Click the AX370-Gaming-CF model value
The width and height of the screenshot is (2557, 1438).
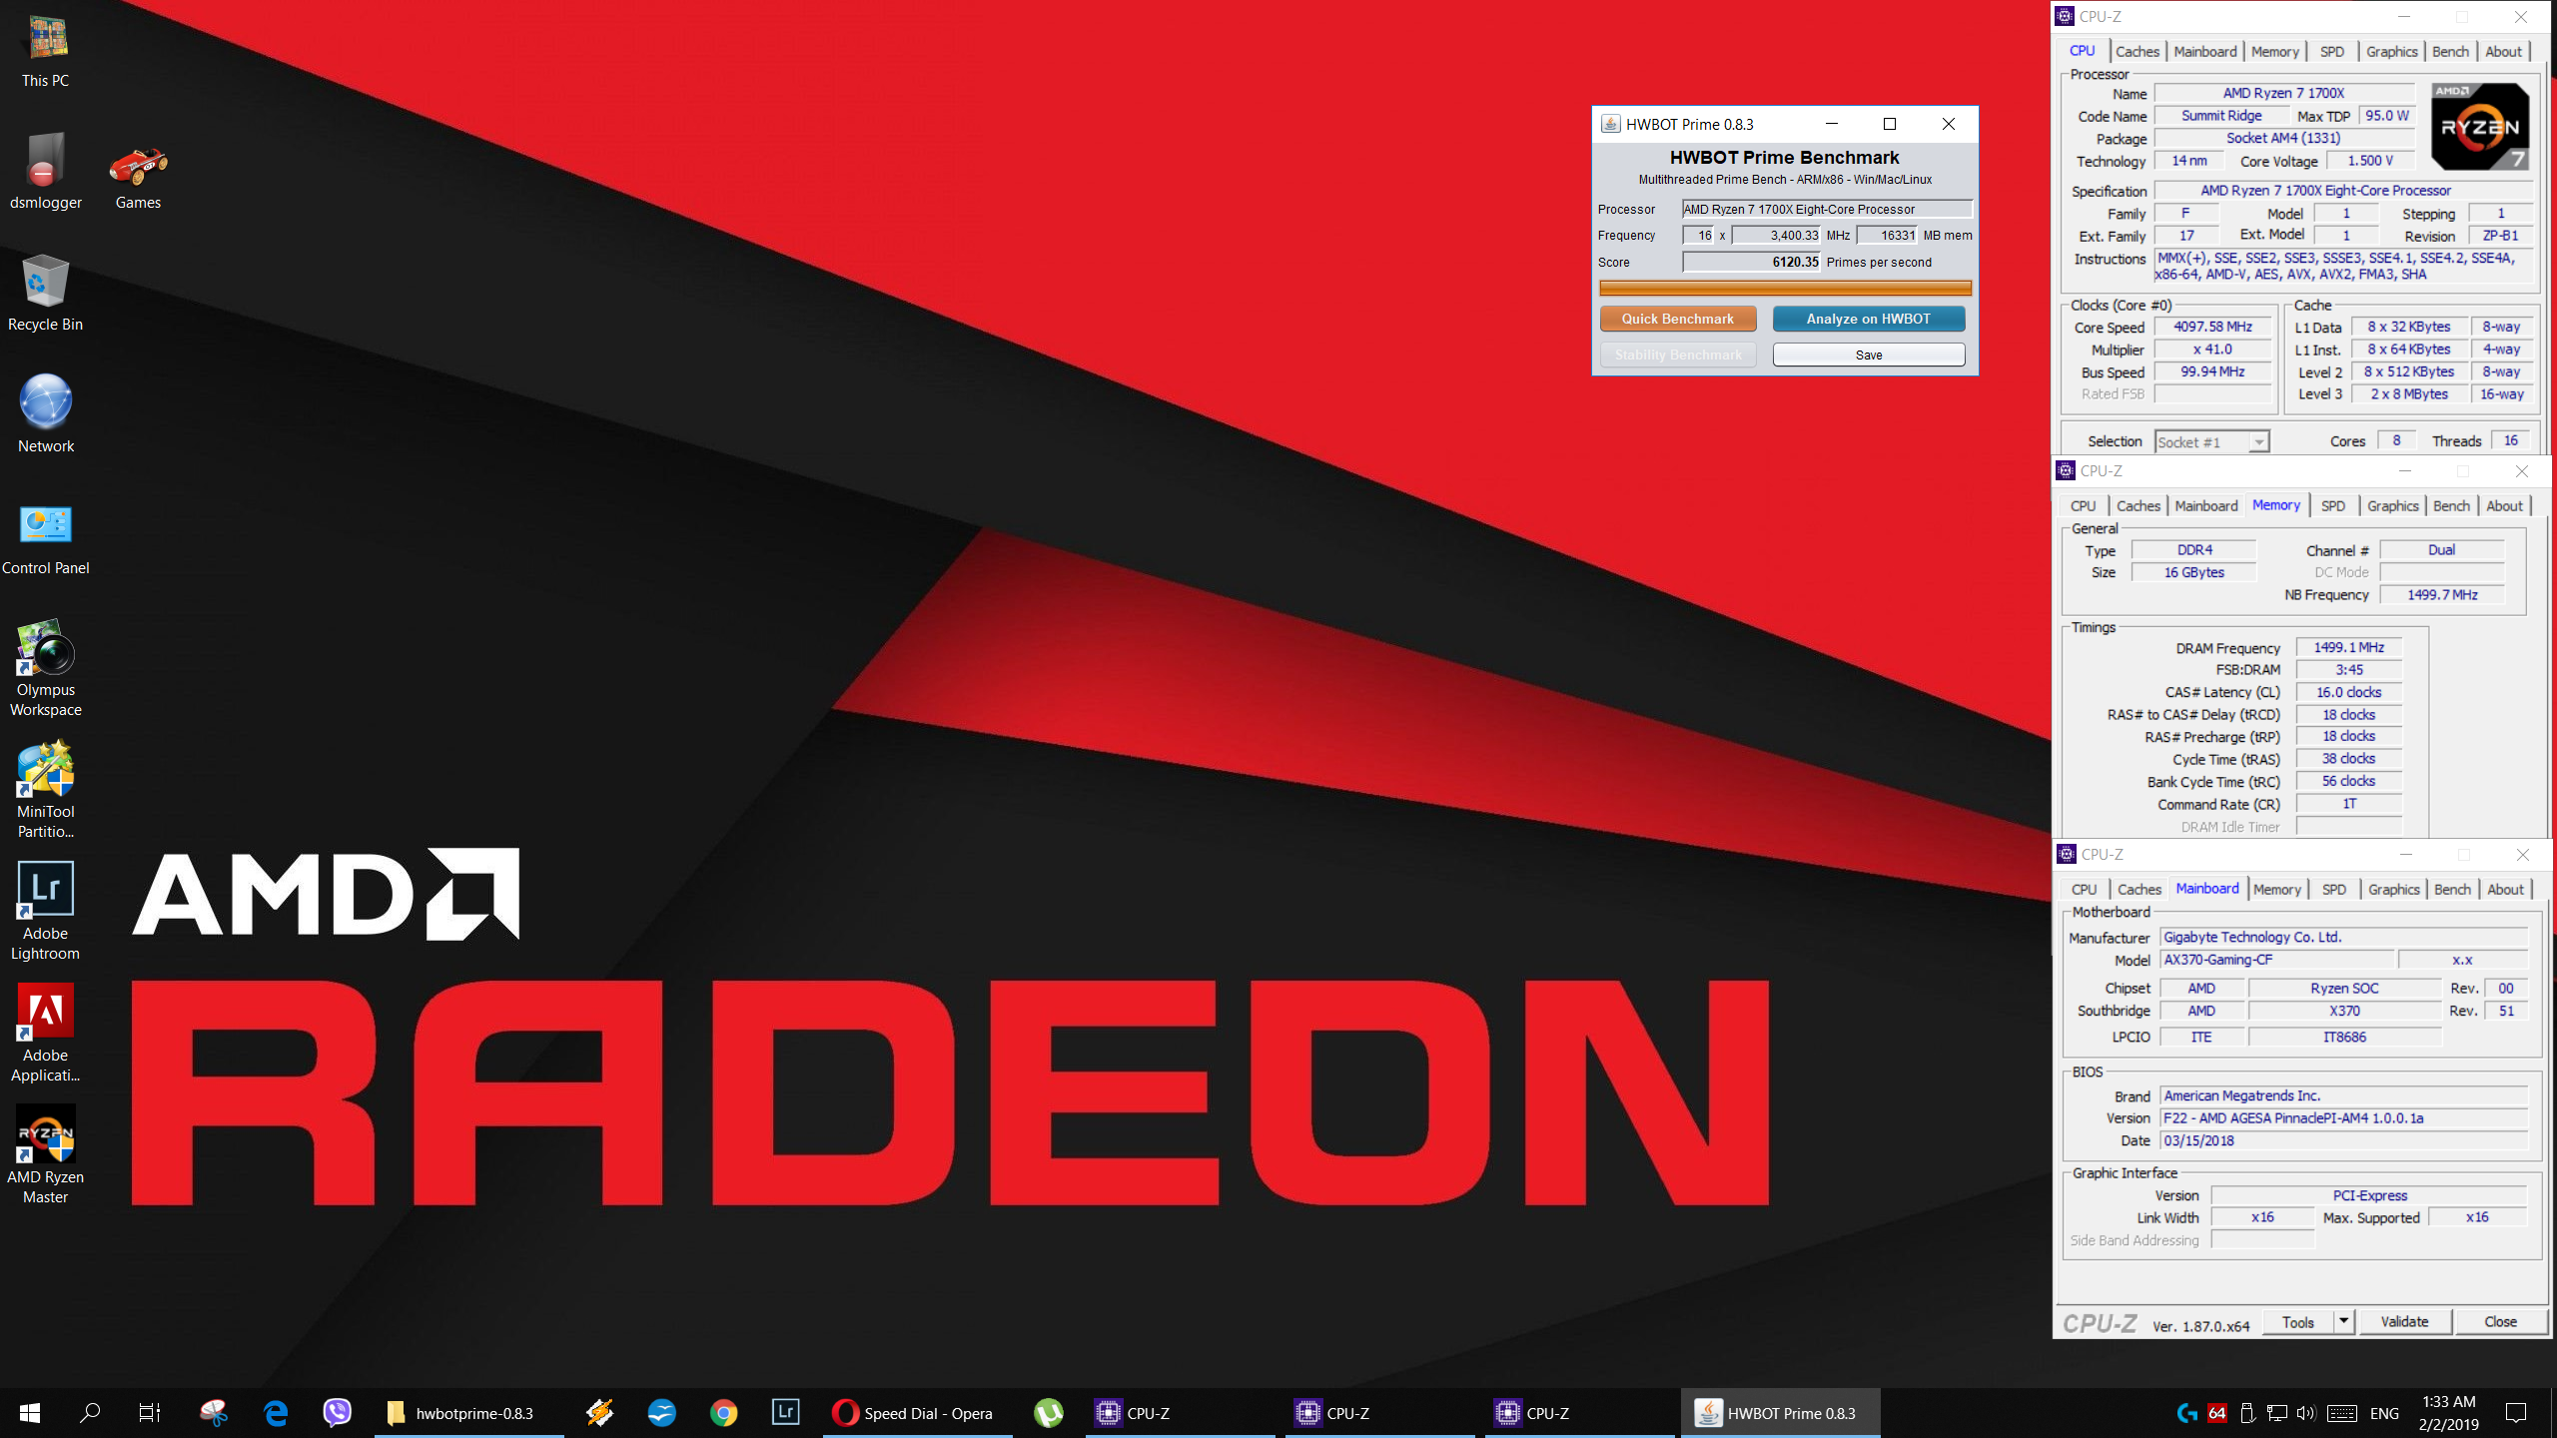(x=2277, y=960)
